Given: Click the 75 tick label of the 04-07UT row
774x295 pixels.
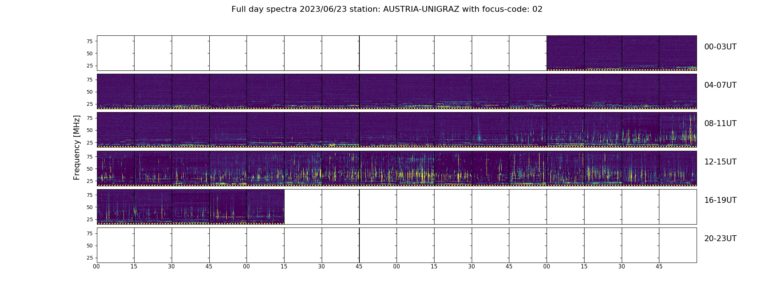Looking at the screenshot, I should pyautogui.click(x=90, y=80).
